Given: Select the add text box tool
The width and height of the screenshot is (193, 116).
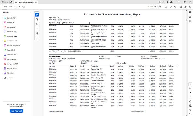Looking at the screenshot, I should click(x=37, y=33).
